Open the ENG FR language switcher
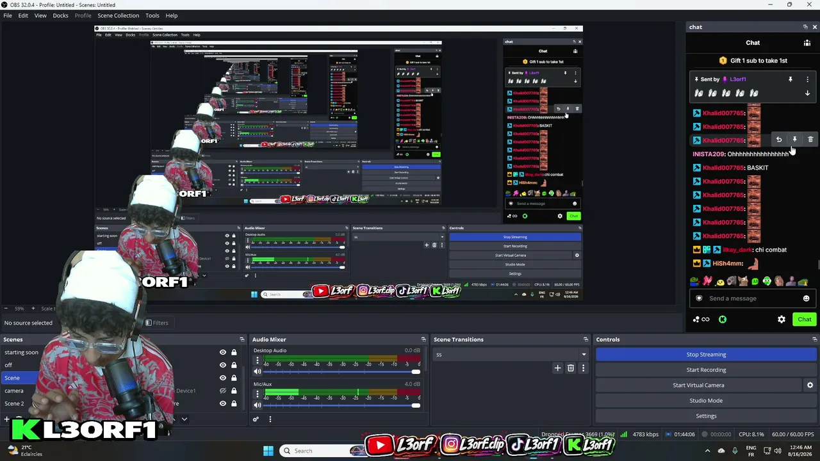The image size is (820, 461). [751, 451]
